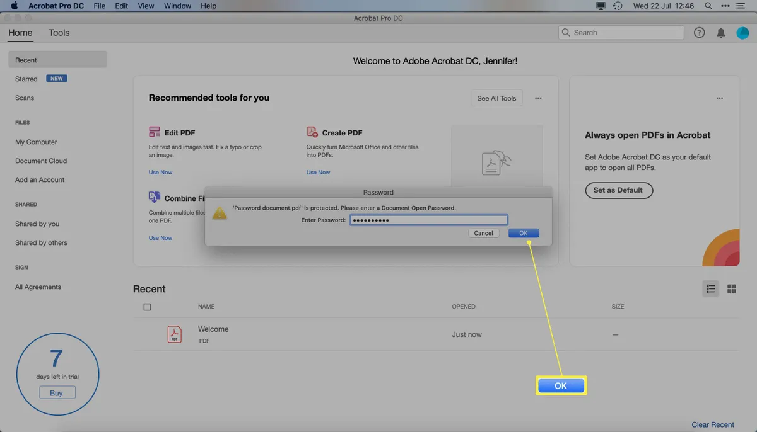Viewport: 757px width, 432px height.
Task: Click Use Now under Create PDF
Action: tap(318, 172)
